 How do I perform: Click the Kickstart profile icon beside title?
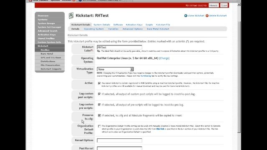pos(71,16)
